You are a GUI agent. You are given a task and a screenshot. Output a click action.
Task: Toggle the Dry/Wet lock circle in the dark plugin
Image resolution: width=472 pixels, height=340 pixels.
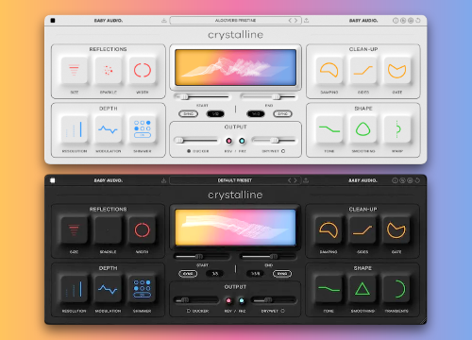[x=282, y=311]
